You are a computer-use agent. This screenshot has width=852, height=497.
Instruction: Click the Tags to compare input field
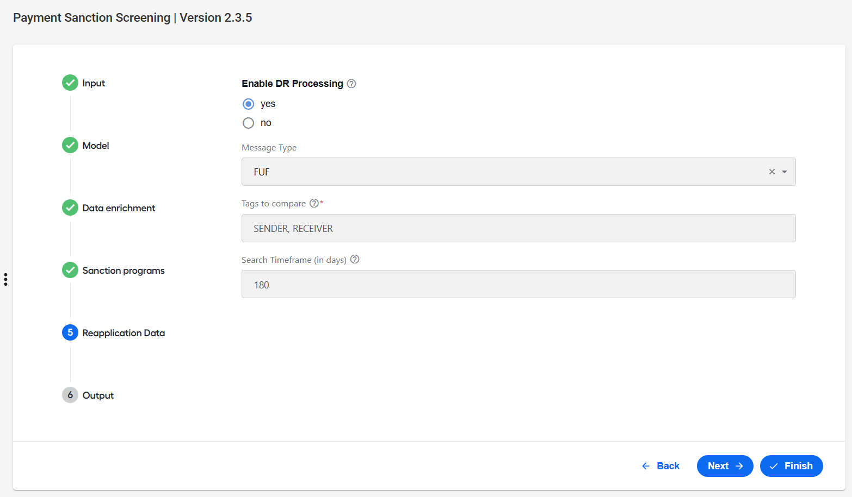pyautogui.click(x=518, y=228)
